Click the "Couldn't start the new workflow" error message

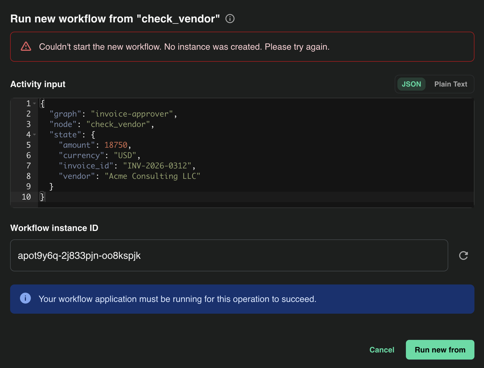point(184,47)
